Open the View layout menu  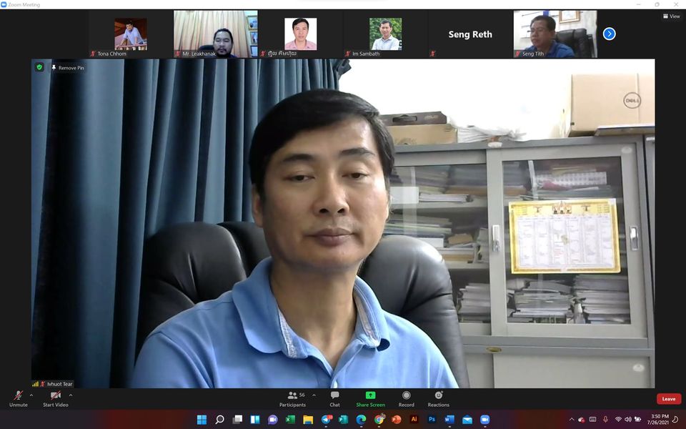tap(671, 16)
